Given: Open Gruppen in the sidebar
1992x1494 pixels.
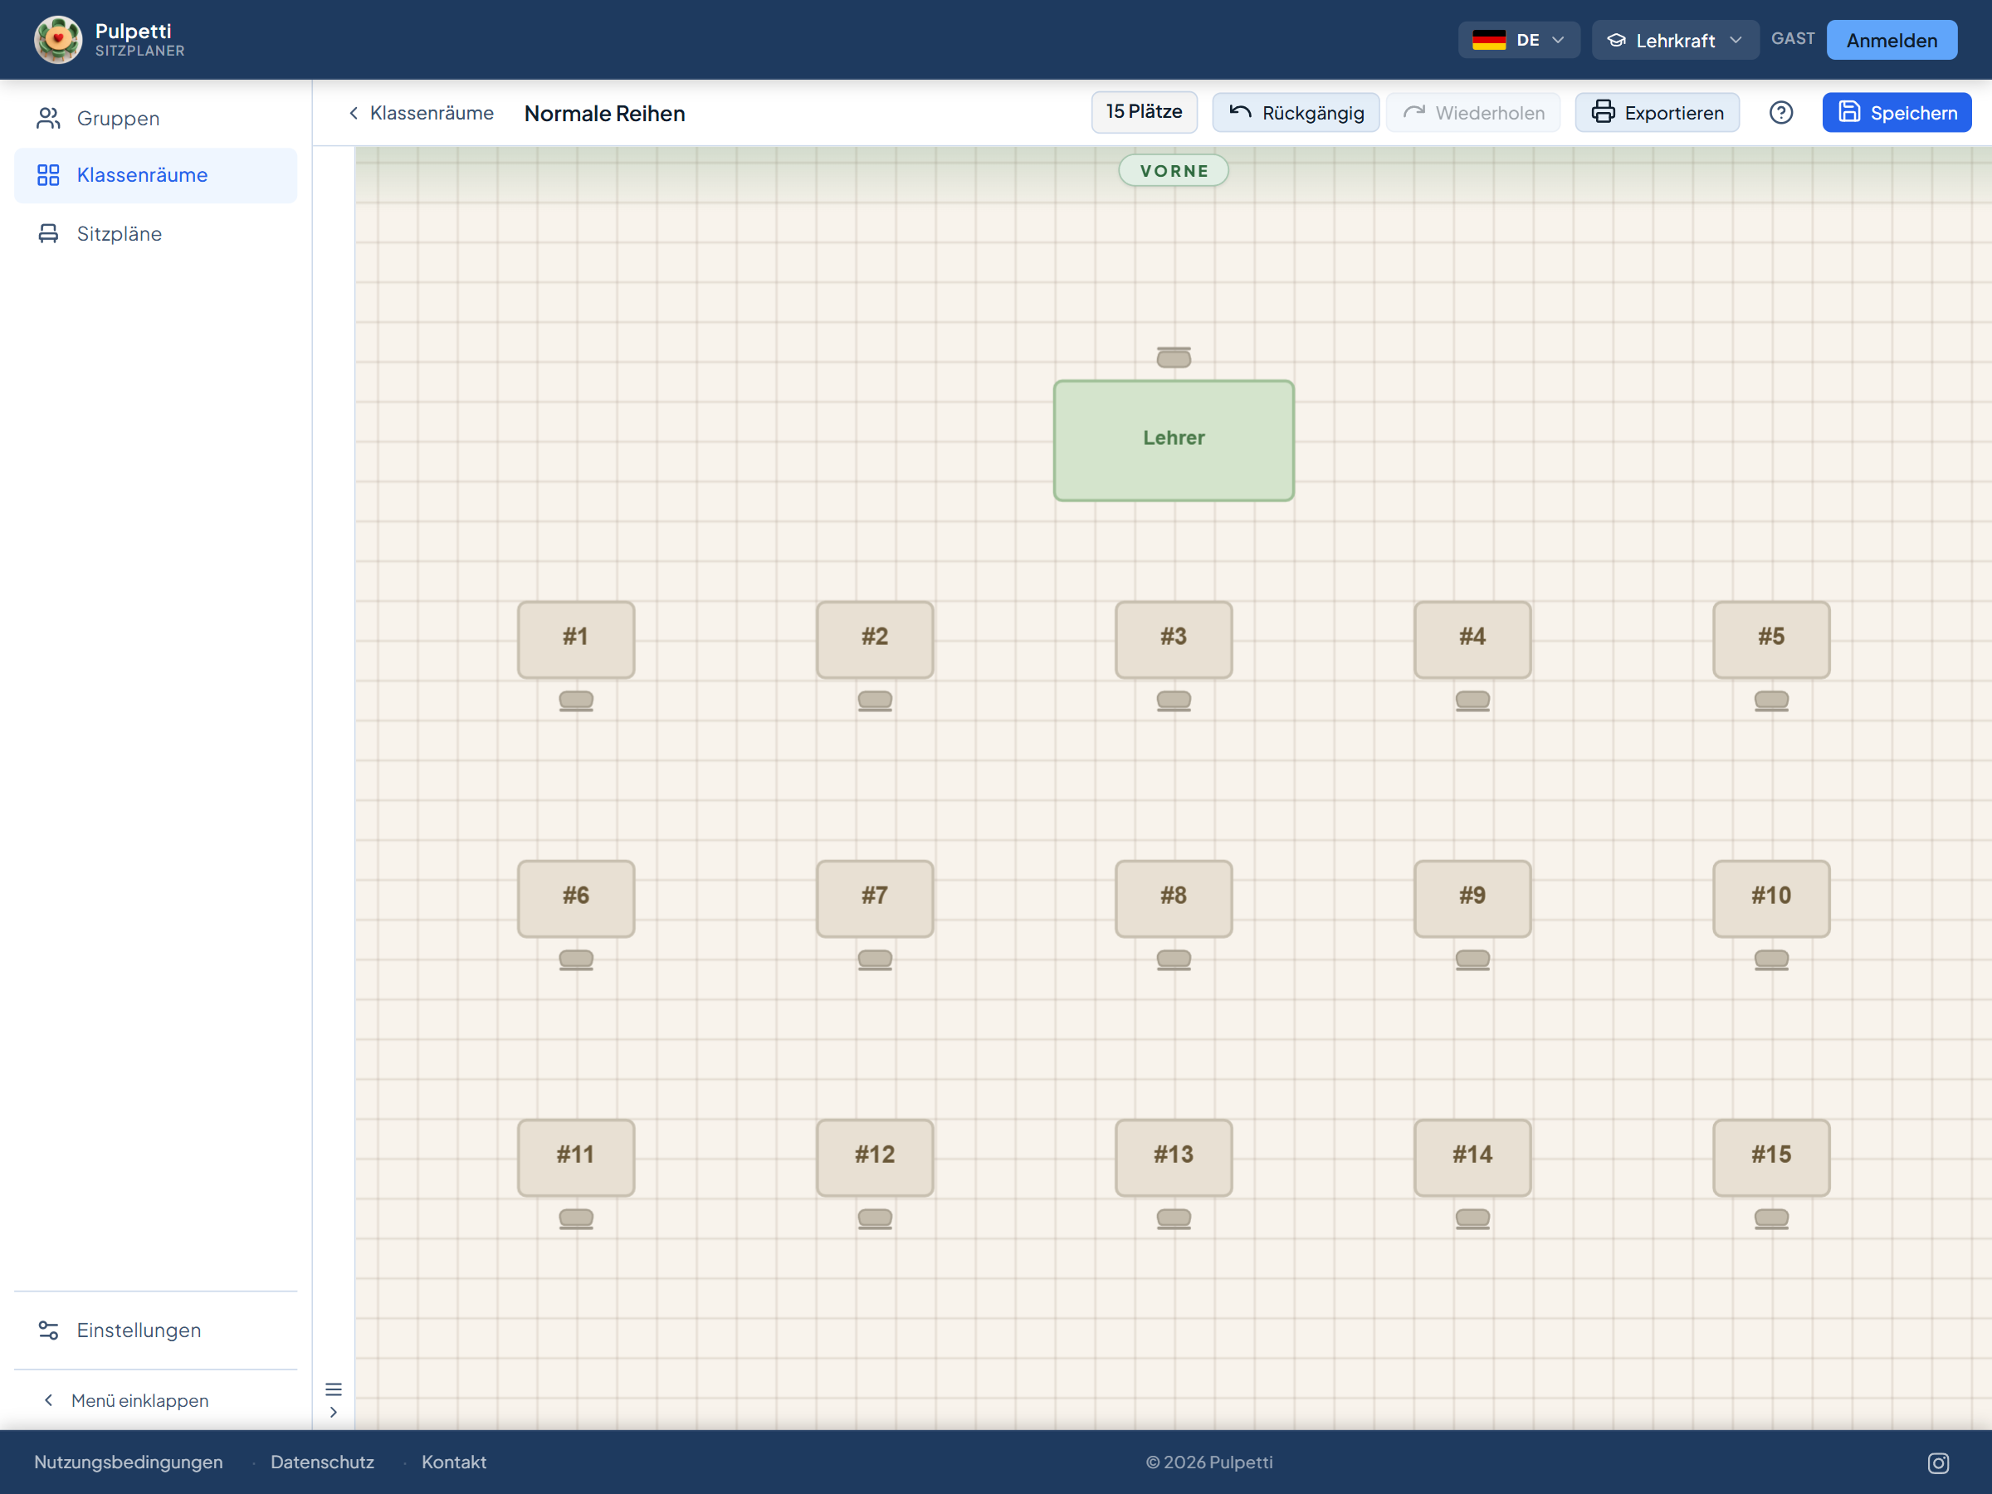Looking at the screenshot, I should (x=156, y=118).
